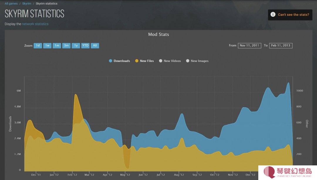Click the Jun '12 x-axis label
Viewport: 317px width, 180px height.
point(143,175)
